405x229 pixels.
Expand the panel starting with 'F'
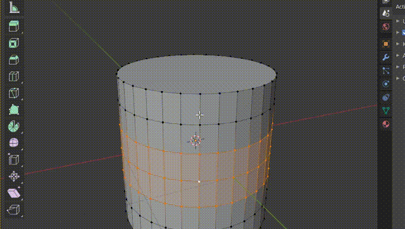[398, 66]
